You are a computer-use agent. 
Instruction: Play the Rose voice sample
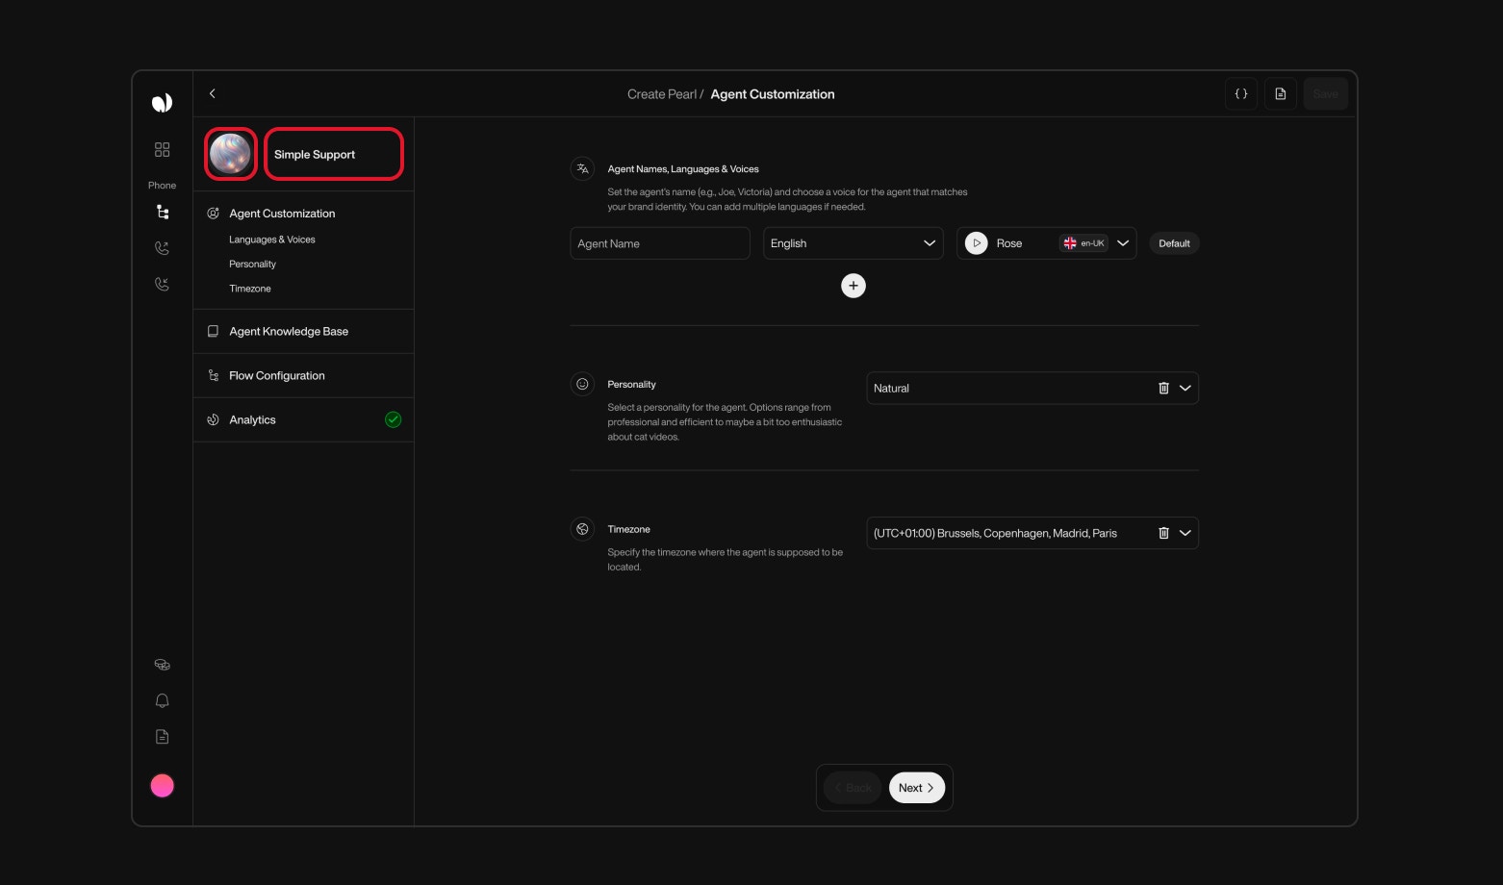(976, 242)
